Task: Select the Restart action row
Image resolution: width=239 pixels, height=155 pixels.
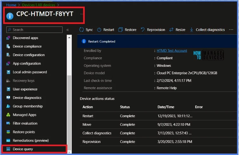Action: pyautogui.click(x=158, y=116)
